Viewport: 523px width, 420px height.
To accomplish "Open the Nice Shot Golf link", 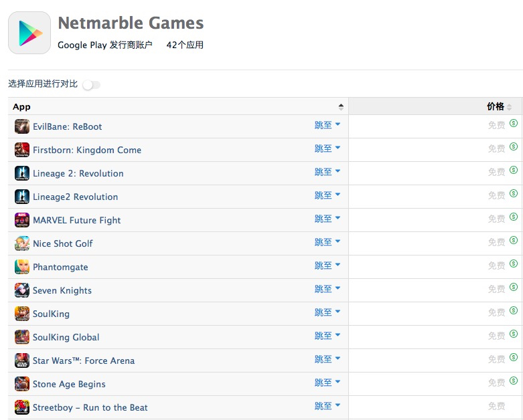I will 63,243.
